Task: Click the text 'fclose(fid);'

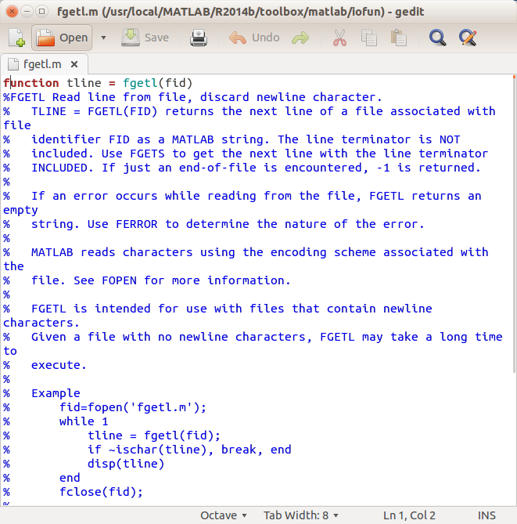Action: (101, 492)
